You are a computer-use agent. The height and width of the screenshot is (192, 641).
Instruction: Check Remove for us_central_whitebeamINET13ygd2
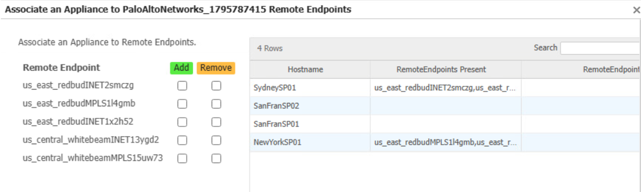216,140
